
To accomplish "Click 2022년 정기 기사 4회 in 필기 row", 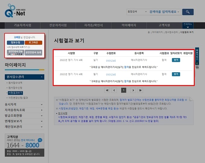I will pos(71,74).
